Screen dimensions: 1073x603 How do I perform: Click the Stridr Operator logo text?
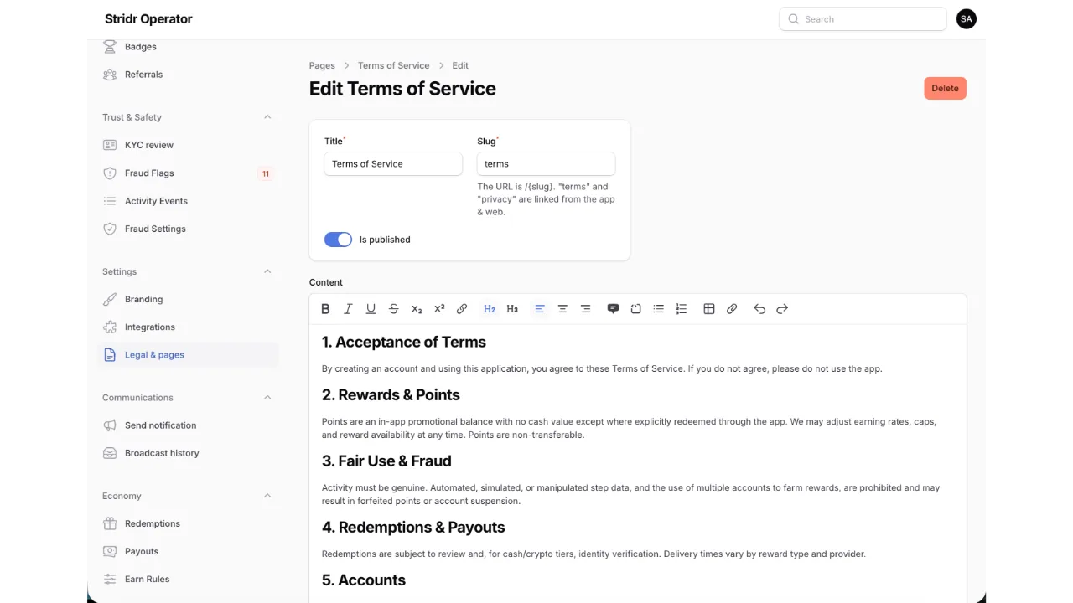[x=148, y=18]
